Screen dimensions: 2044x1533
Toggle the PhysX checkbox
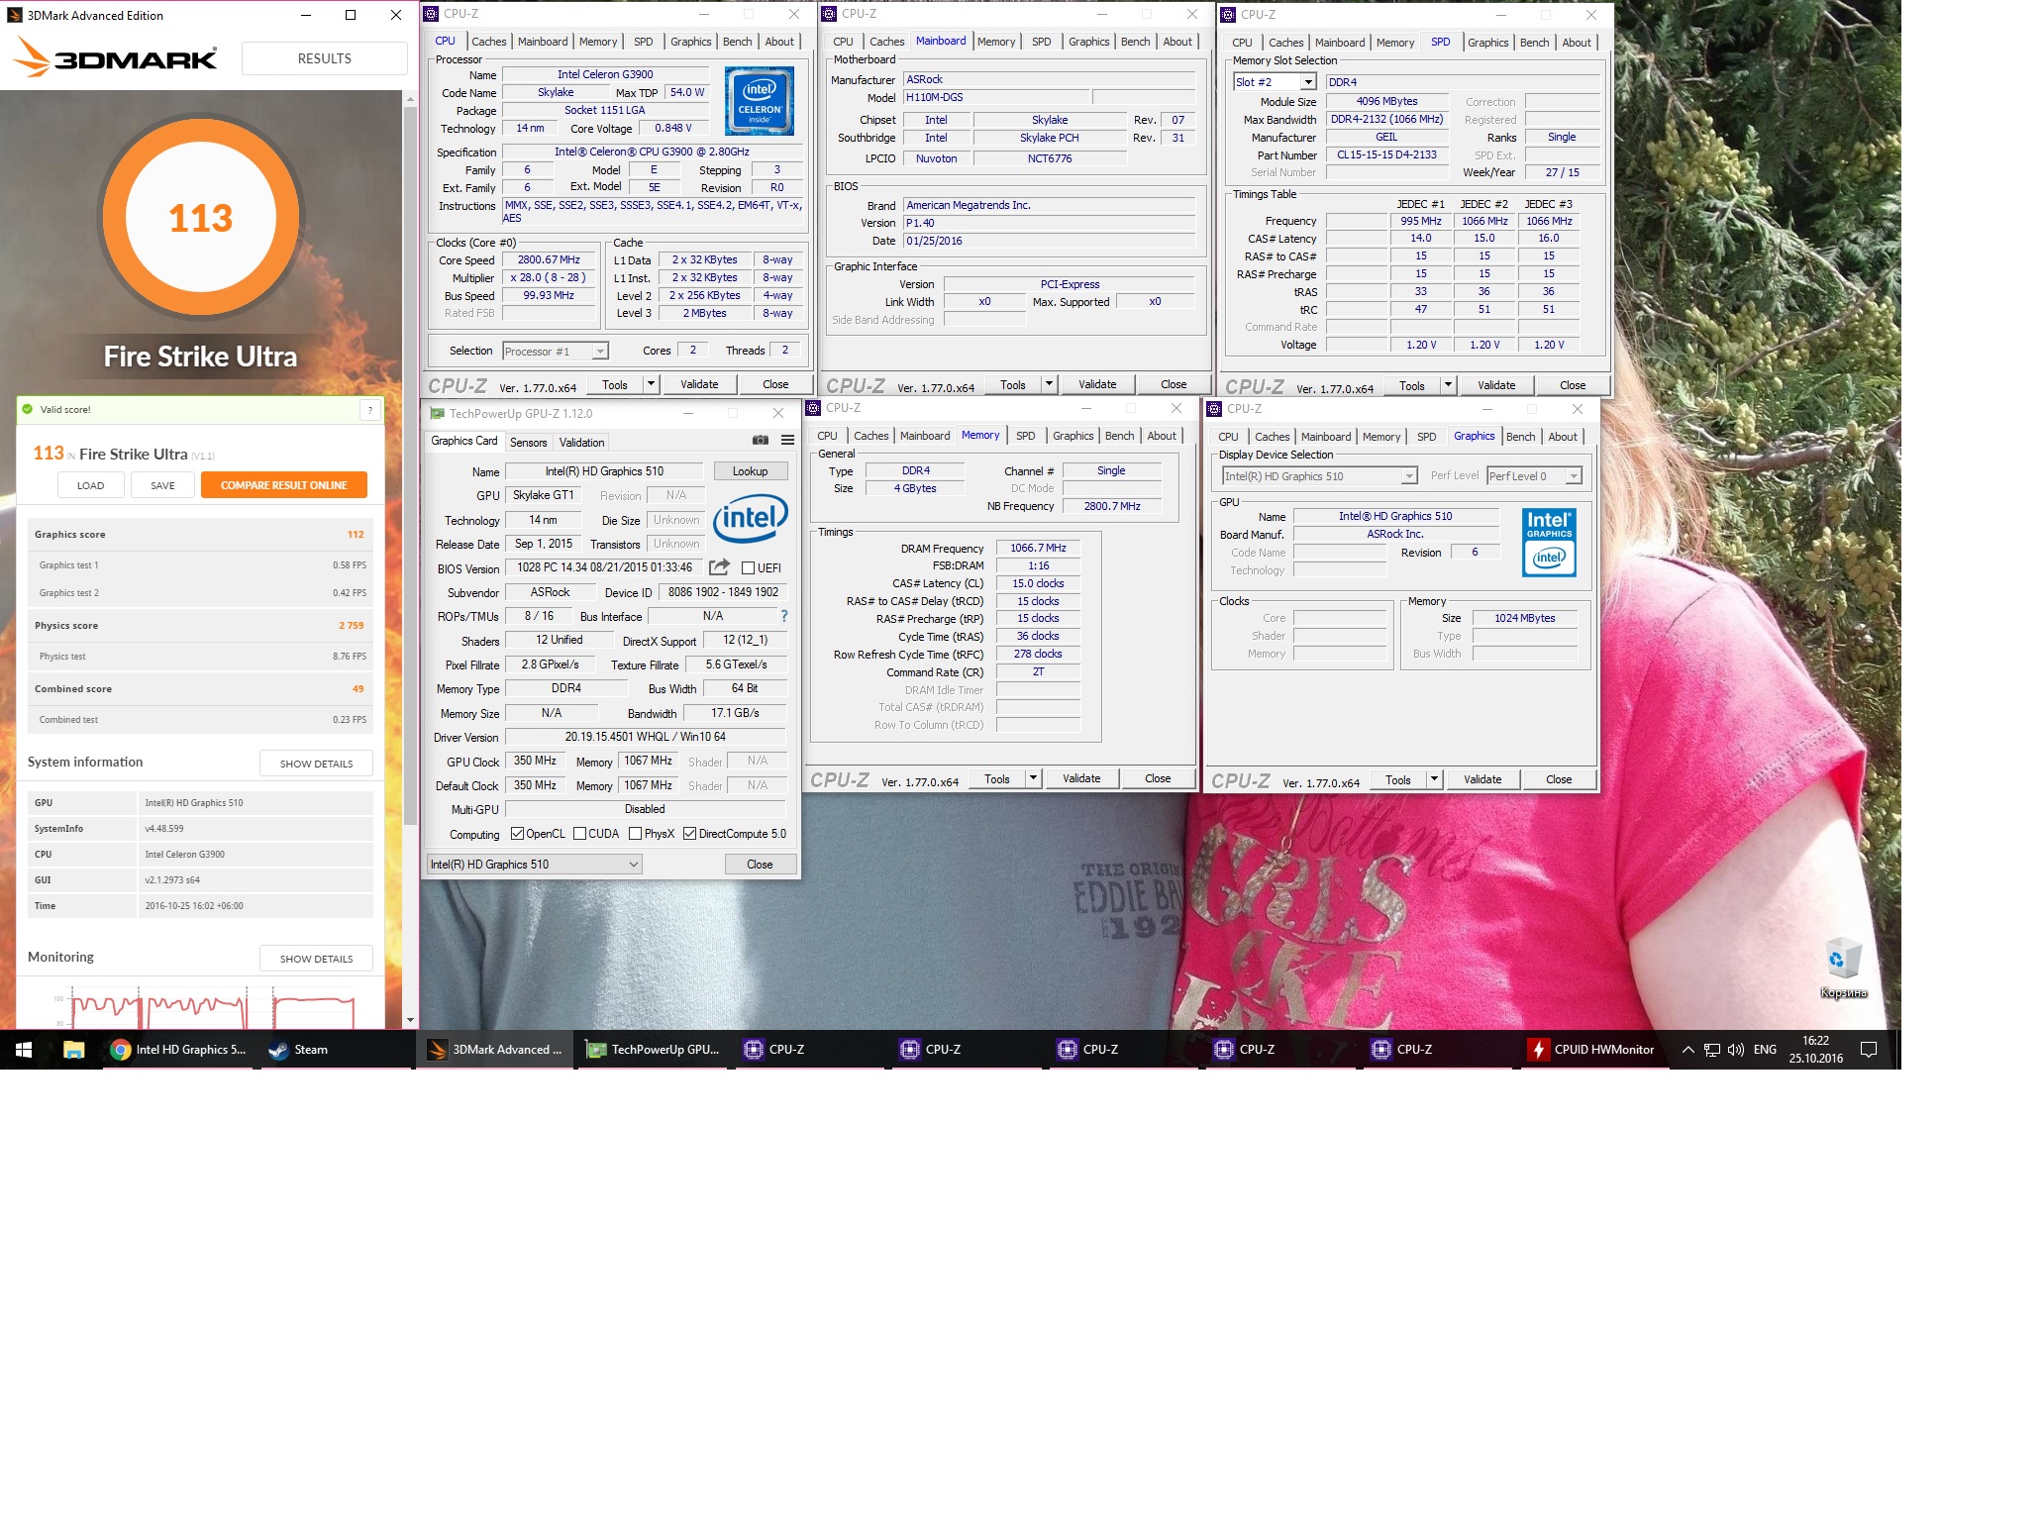(635, 834)
